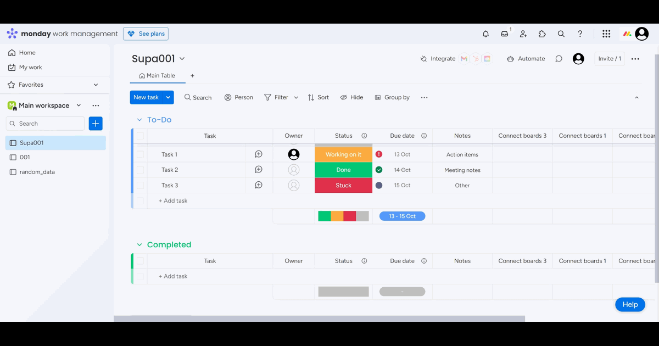659x346 pixels.
Task: Click the user profile avatar in top bar
Action: click(642, 34)
